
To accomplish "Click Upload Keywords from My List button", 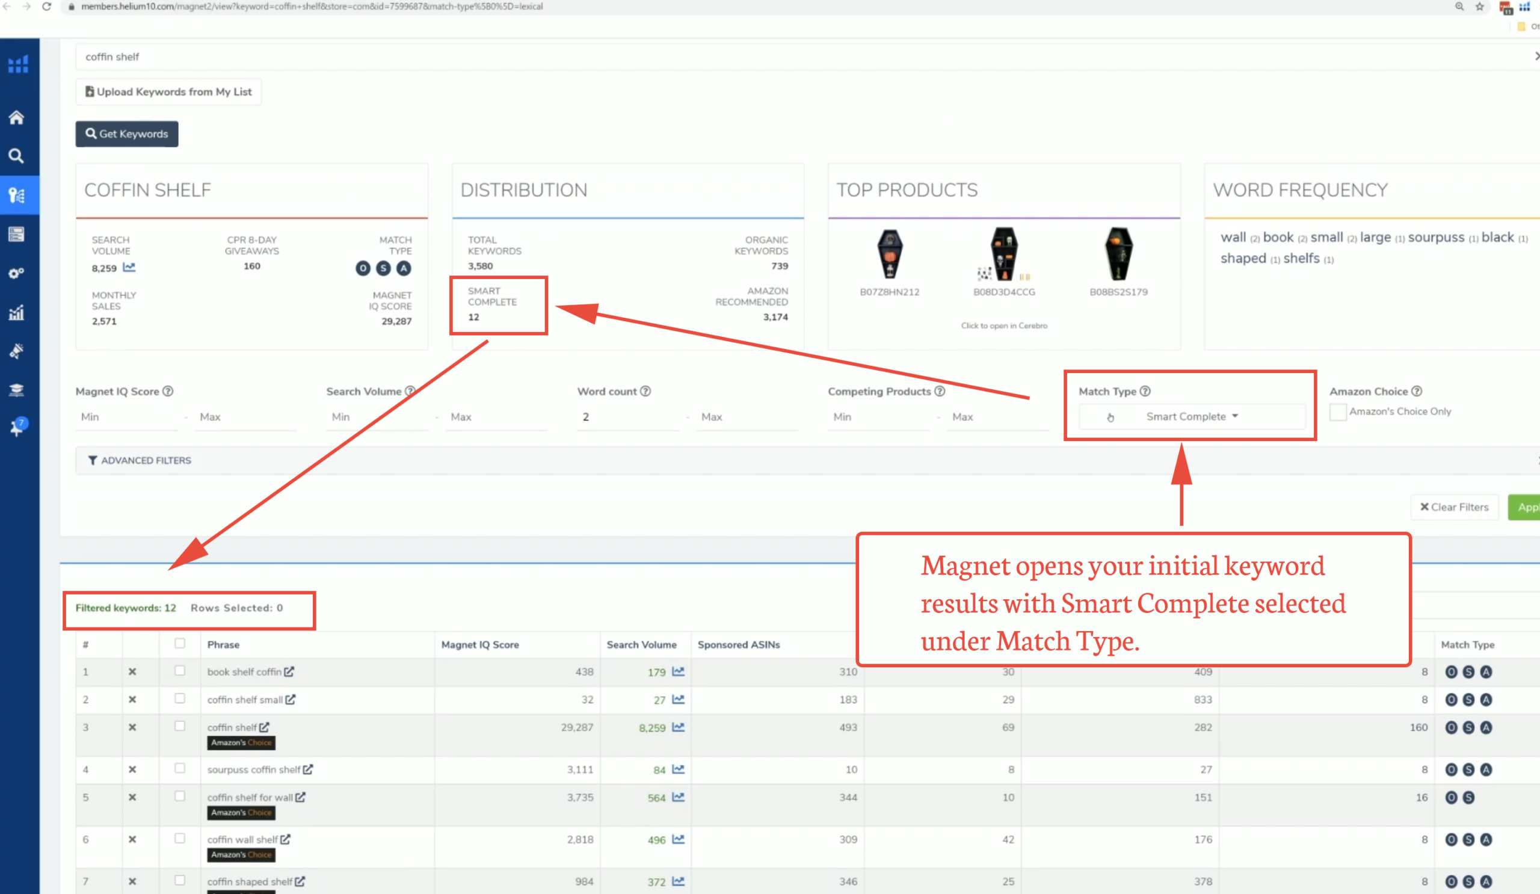I will (x=168, y=91).
